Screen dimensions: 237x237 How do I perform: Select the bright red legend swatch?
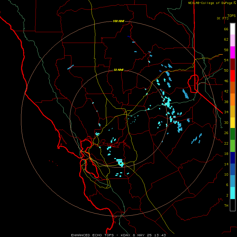pyautogui.click(x=233, y=76)
